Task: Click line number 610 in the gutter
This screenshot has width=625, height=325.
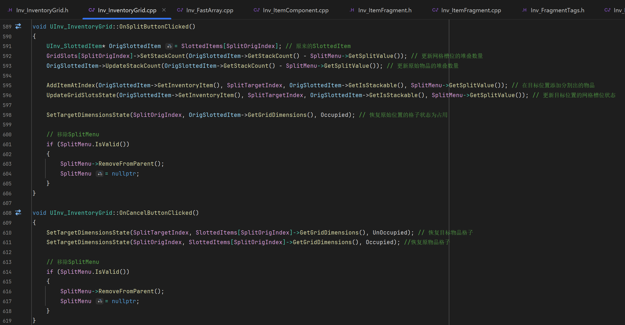Action: point(7,233)
